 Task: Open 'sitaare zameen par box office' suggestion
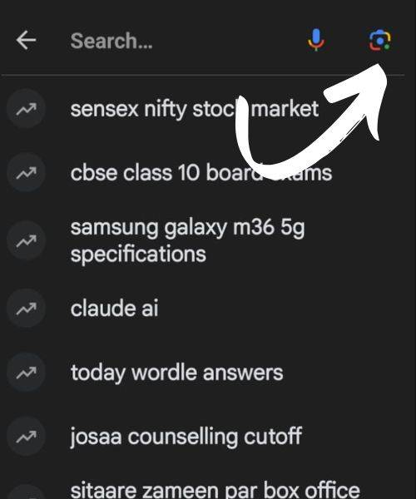(215, 490)
